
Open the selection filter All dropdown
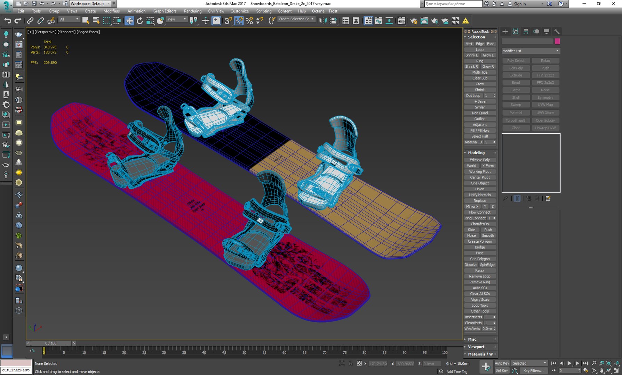pyautogui.click(x=69, y=19)
